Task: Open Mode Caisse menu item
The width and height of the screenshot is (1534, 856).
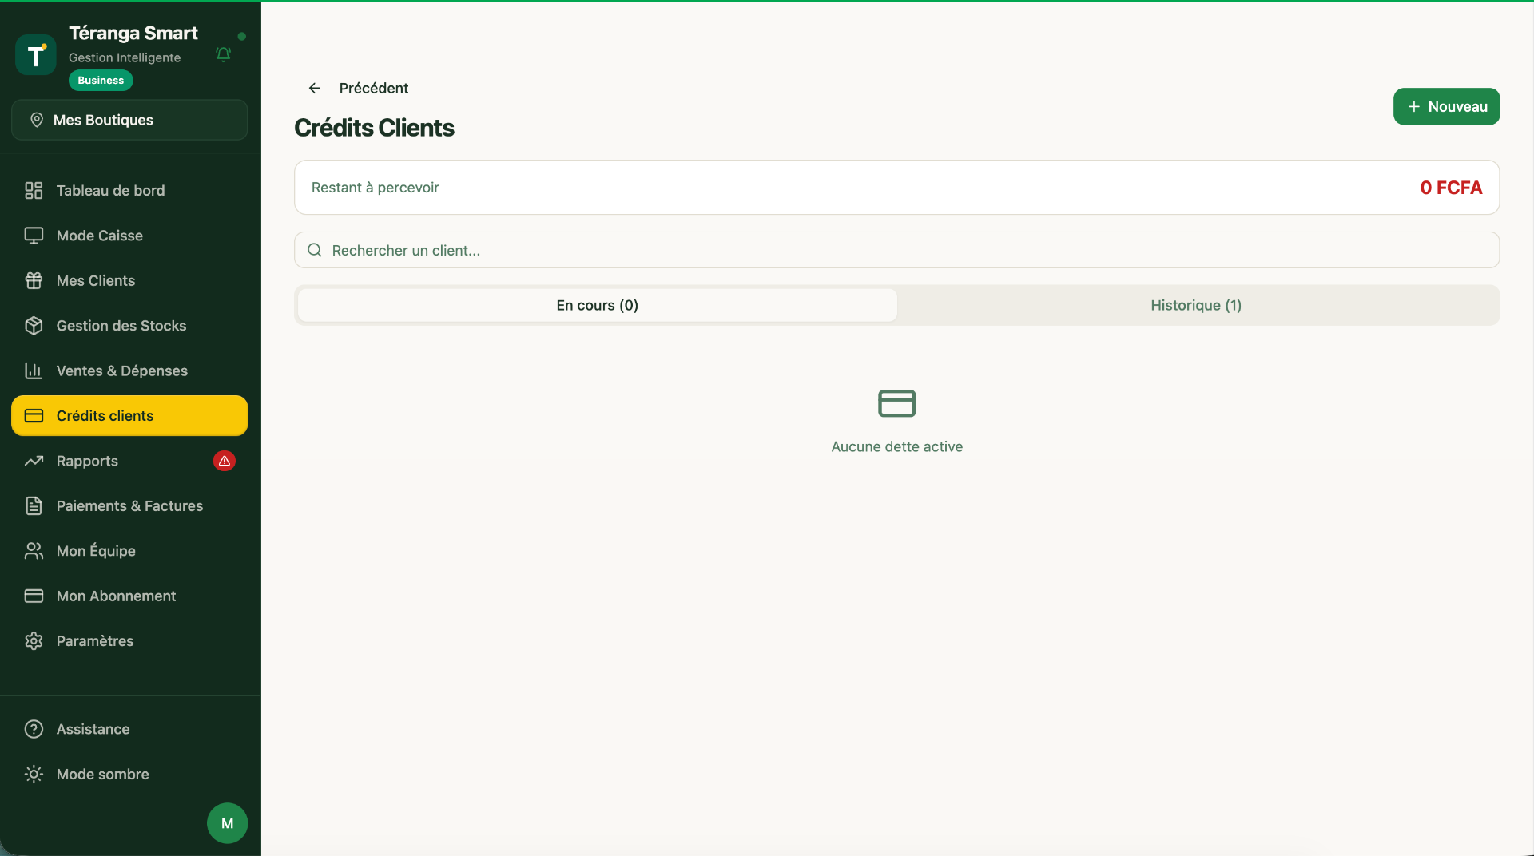Action: pyautogui.click(x=129, y=236)
